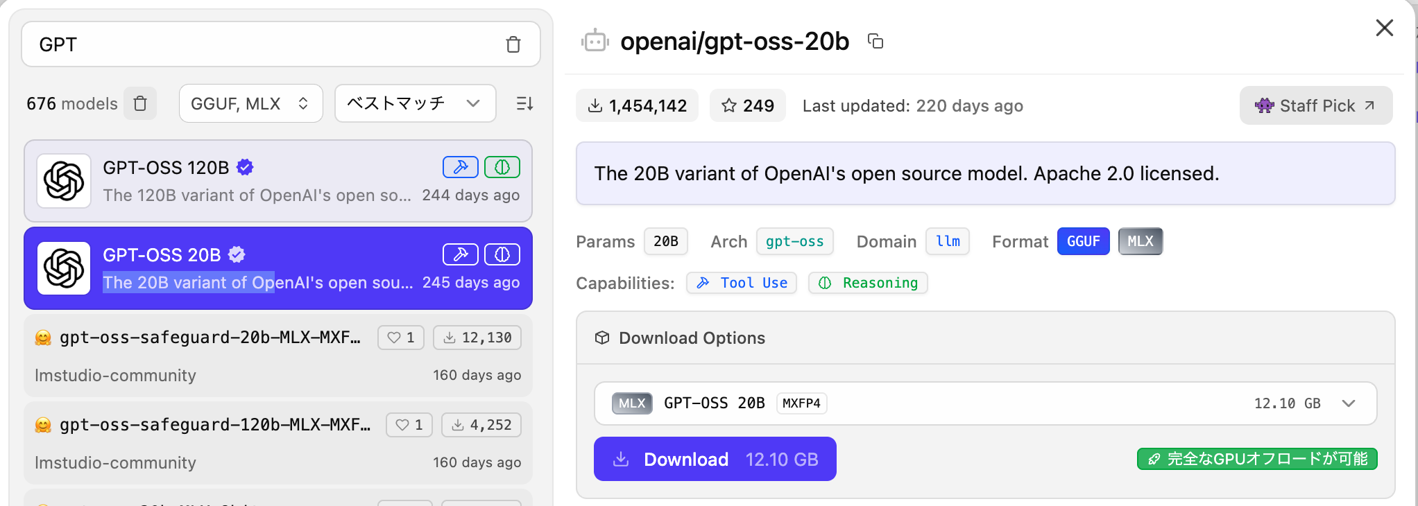1418x506 pixels.
Task: Open the GGUF, MLX format filter dropdown
Action: pos(250,103)
